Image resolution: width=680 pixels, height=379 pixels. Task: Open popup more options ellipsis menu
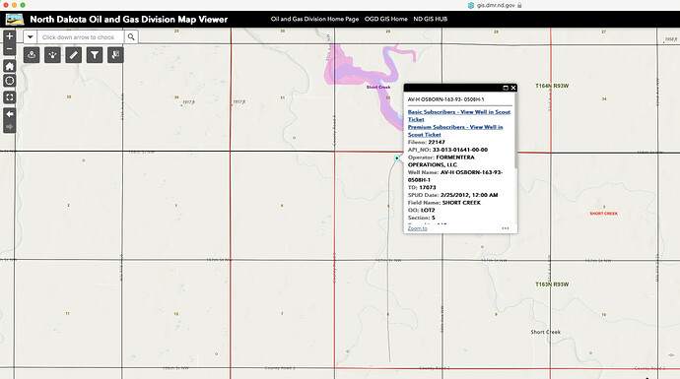506,228
